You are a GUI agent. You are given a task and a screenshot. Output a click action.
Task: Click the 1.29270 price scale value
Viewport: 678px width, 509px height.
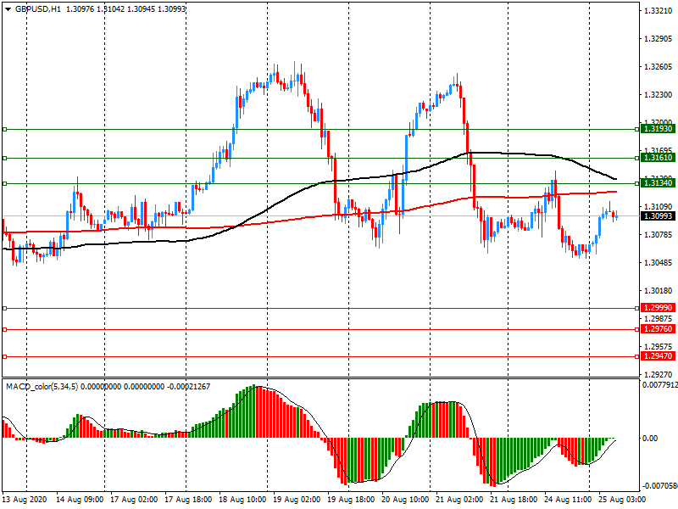tap(659, 374)
